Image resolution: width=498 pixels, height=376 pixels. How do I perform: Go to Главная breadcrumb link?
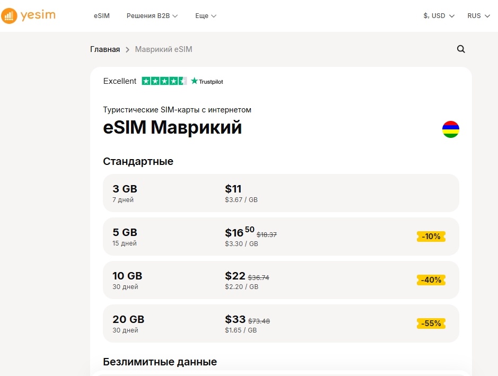[x=105, y=49]
